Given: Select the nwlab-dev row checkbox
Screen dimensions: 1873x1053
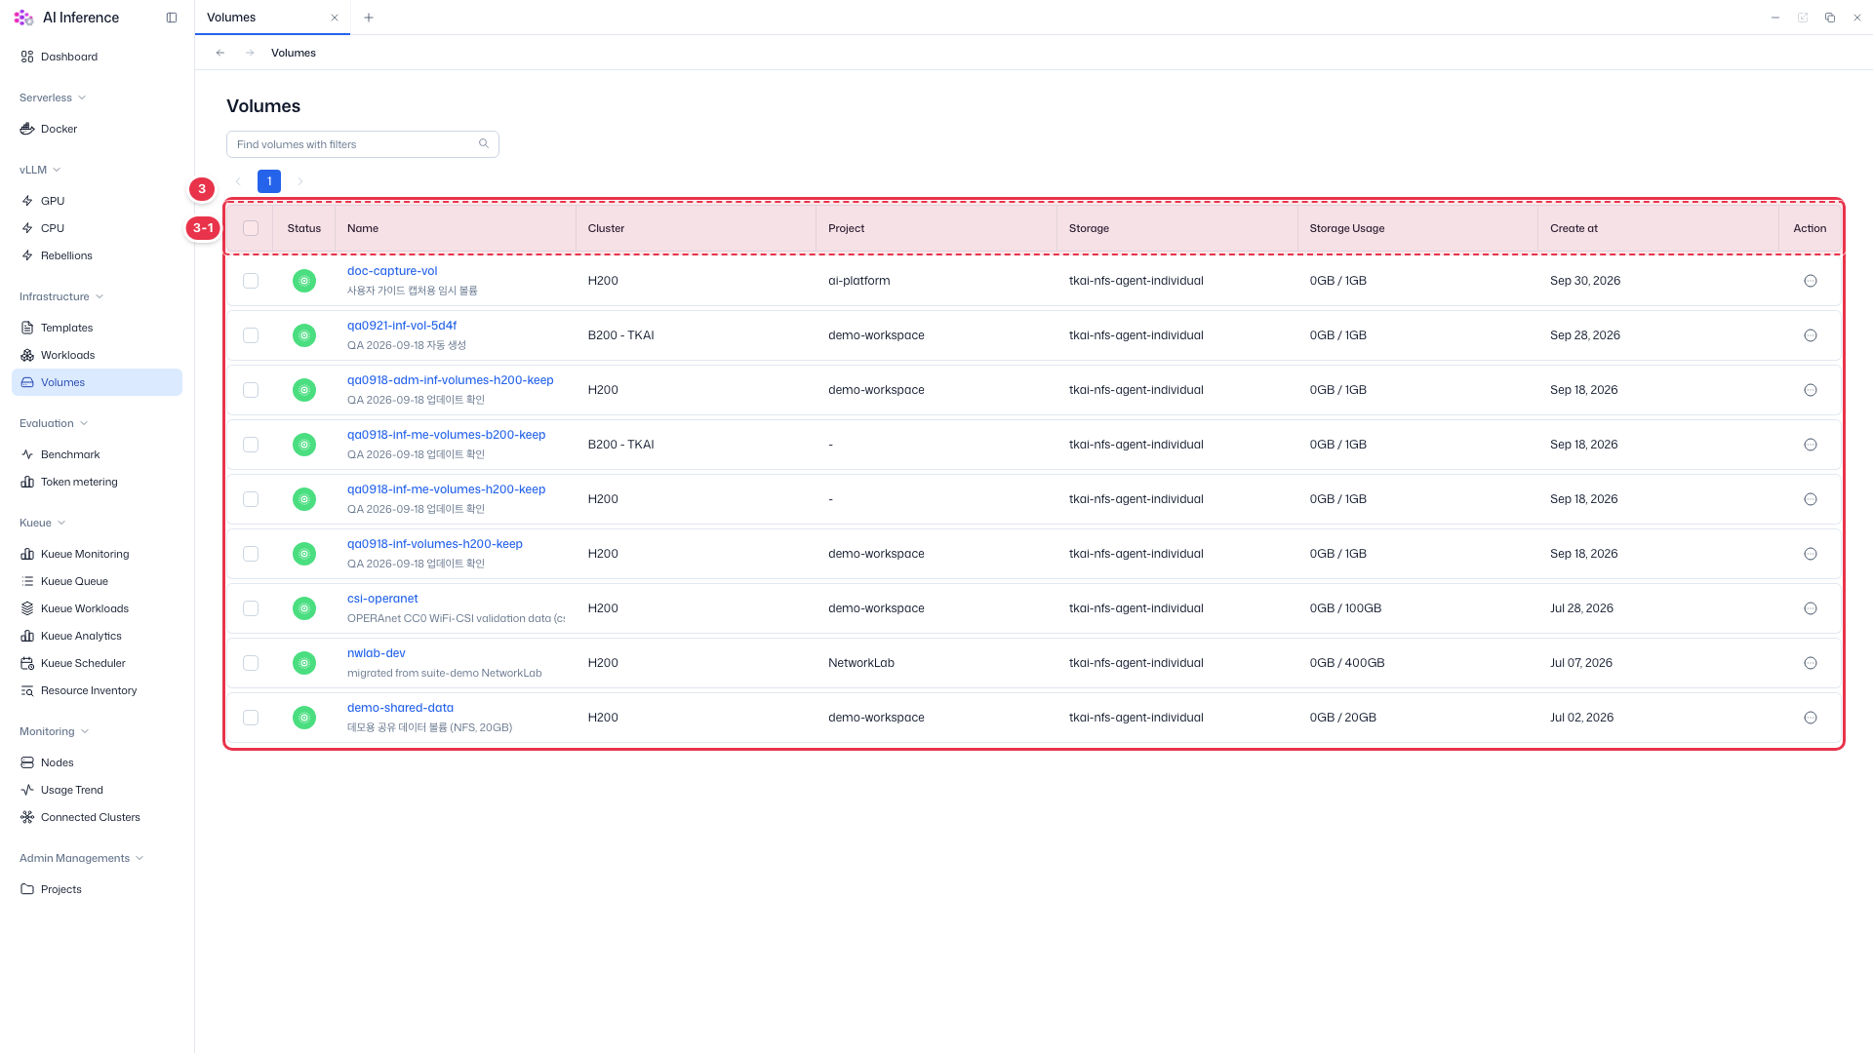Looking at the screenshot, I should tap(251, 663).
